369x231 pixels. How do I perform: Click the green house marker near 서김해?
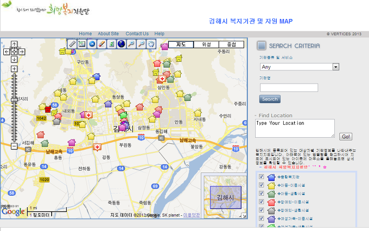pyautogui.click(x=44, y=143)
